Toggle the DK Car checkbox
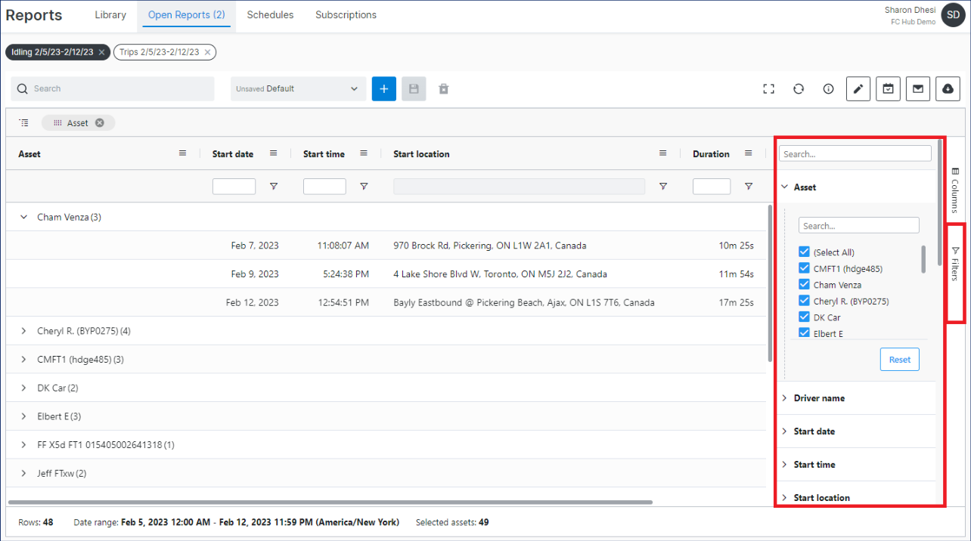 pos(804,317)
